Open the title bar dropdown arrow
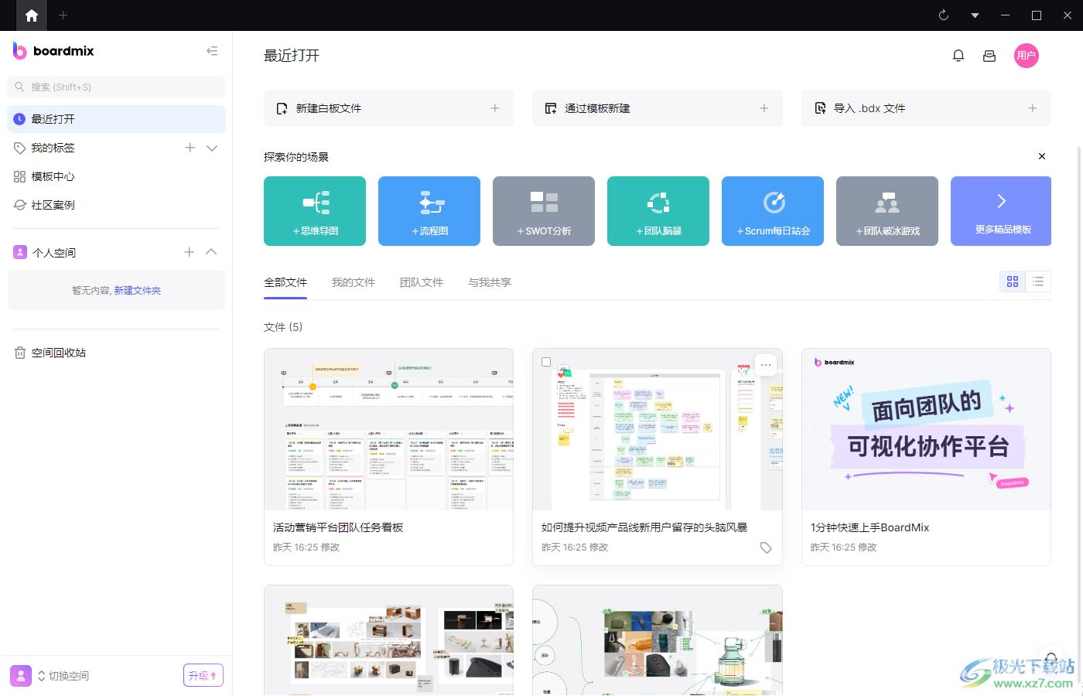 tap(975, 15)
